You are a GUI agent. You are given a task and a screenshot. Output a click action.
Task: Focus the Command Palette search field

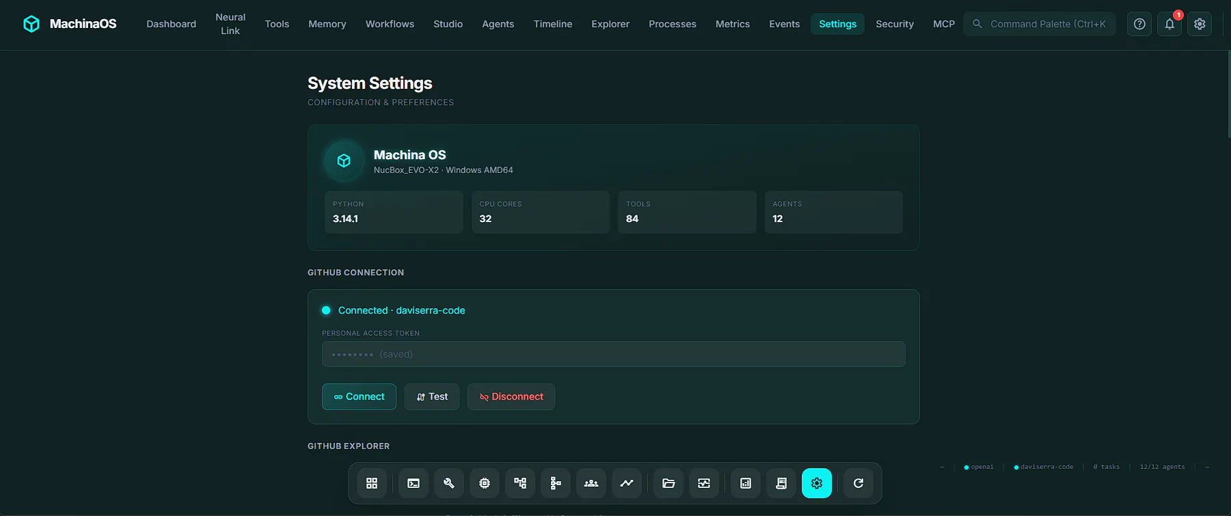1040,24
